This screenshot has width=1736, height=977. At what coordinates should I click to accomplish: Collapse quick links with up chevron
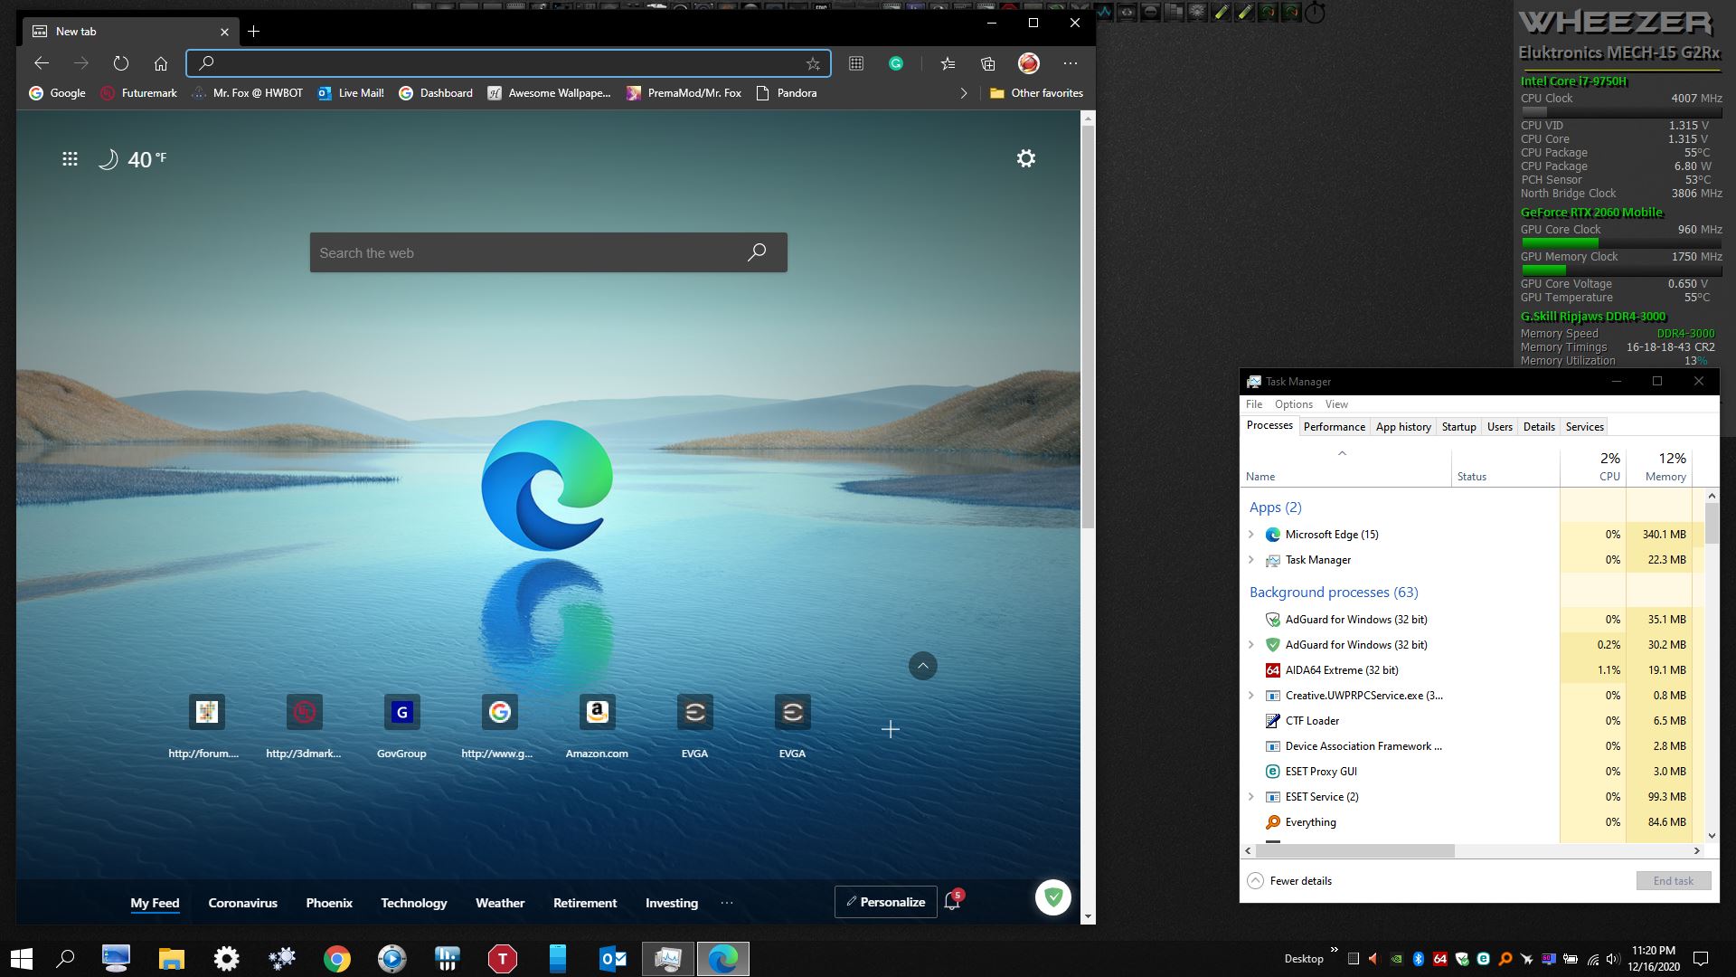(923, 666)
